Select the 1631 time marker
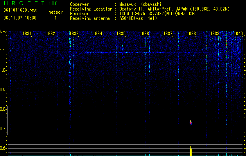This screenshot has width=246, height=156. point(27,34)
